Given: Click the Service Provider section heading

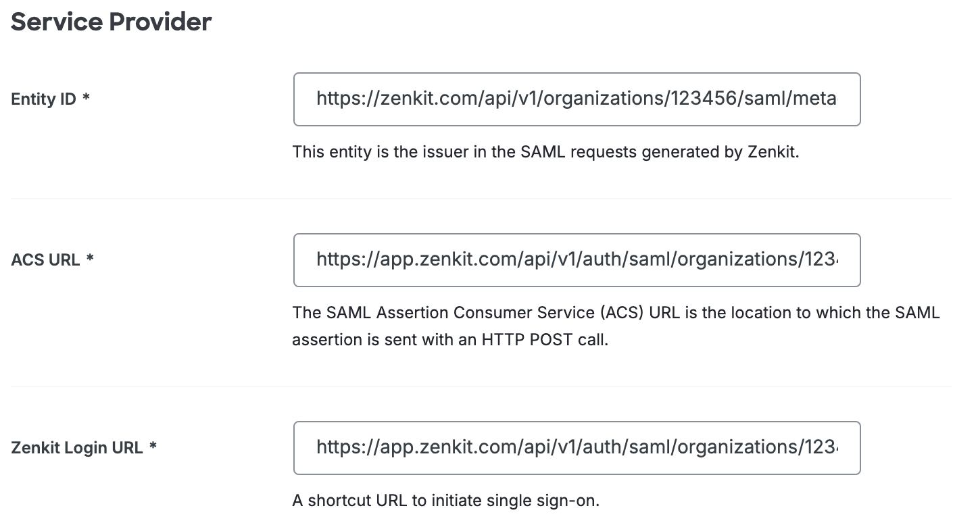Looking at the screenshot, I should (109, 22).
